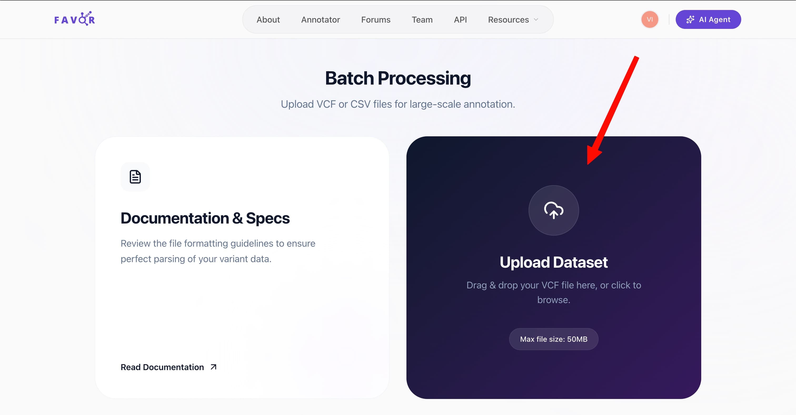Open the VI user avatar menu

tap(650, 19)
